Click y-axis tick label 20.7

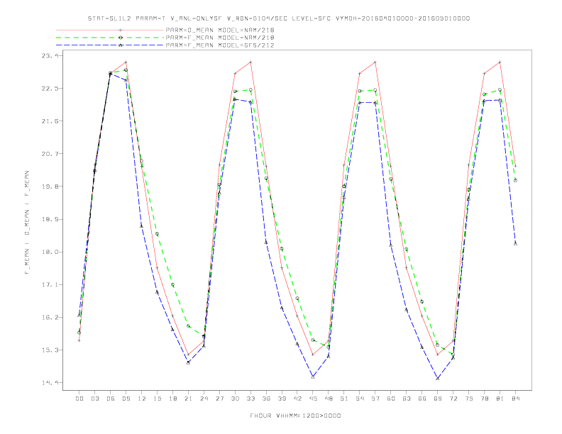[x=49, y=154]
